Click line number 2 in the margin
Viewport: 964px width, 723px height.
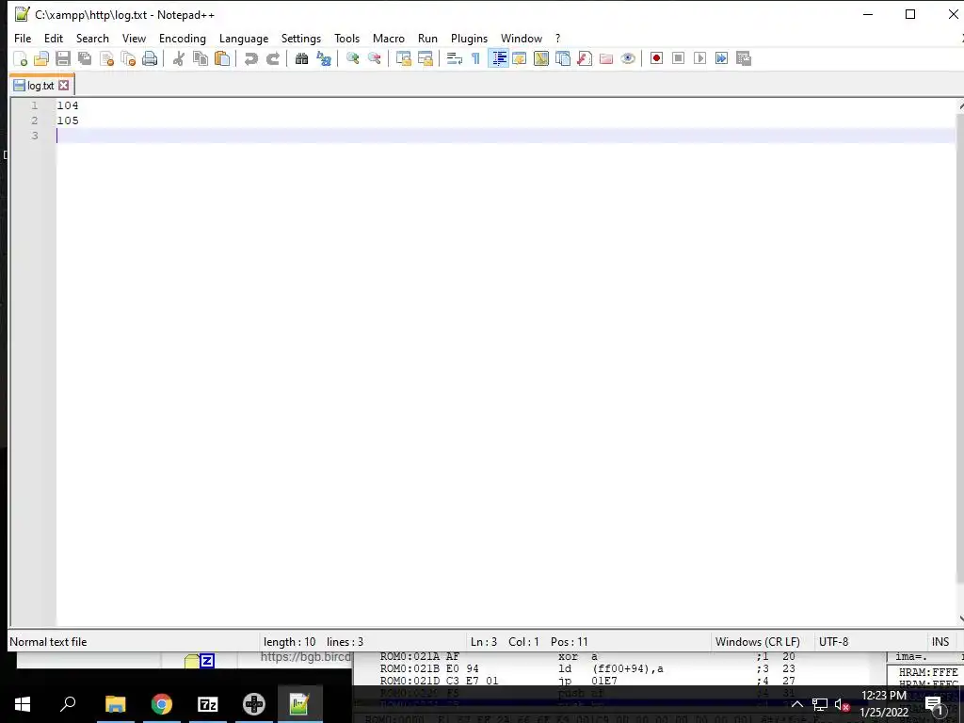pyautogui.click(x=35, y=120)
